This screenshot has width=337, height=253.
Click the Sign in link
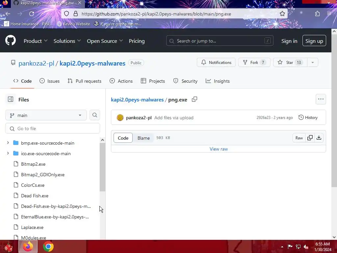289,41
